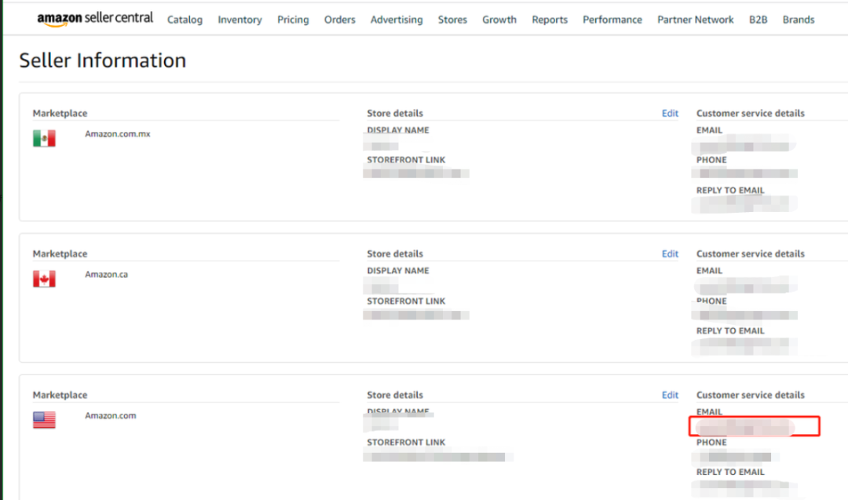Click the Amazon.com customer service phone value
The image size is (848, 500).
(736, 458)
